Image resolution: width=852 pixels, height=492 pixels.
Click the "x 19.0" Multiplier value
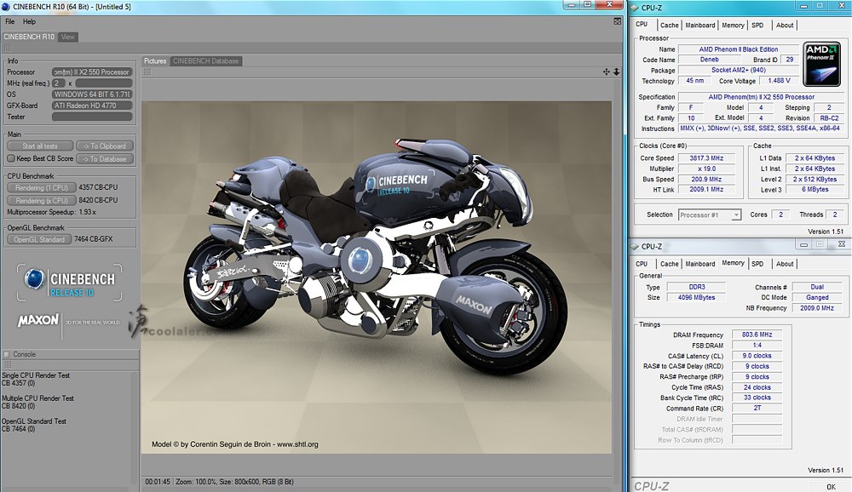pos(706,169)
